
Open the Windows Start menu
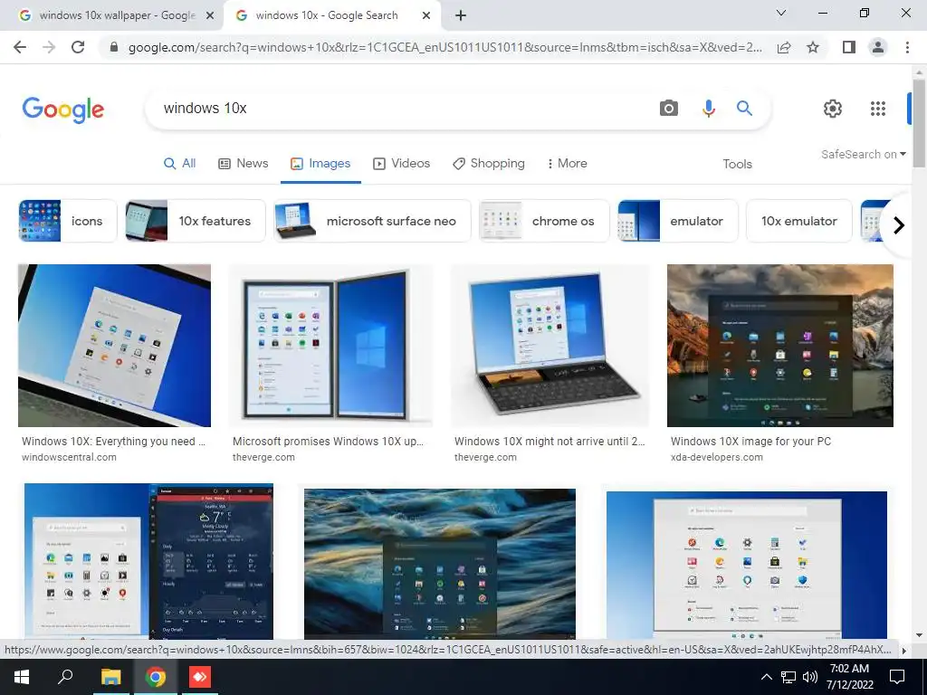(x=22, y=677)
